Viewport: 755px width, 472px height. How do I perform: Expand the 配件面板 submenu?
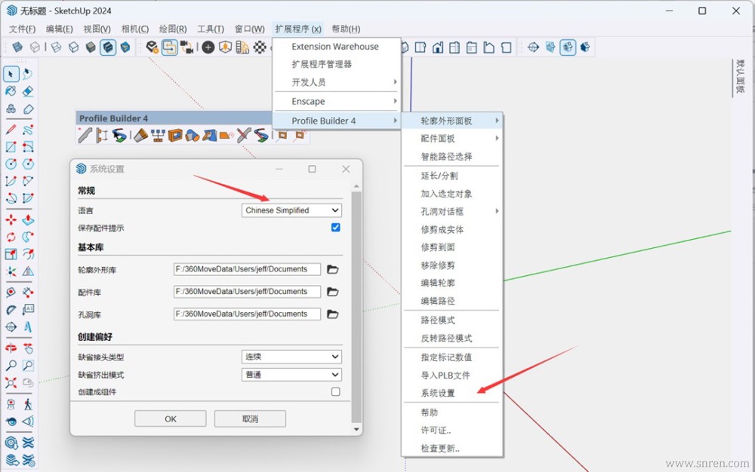click(x=452, y=139)
